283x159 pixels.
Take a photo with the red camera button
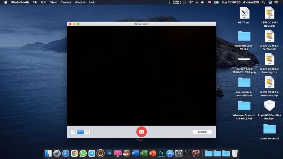tap(141, 132)
